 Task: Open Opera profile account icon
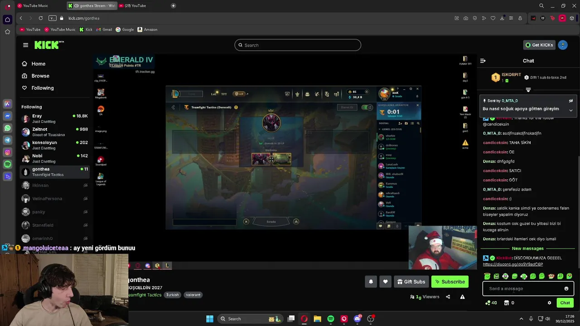[520, 18]
